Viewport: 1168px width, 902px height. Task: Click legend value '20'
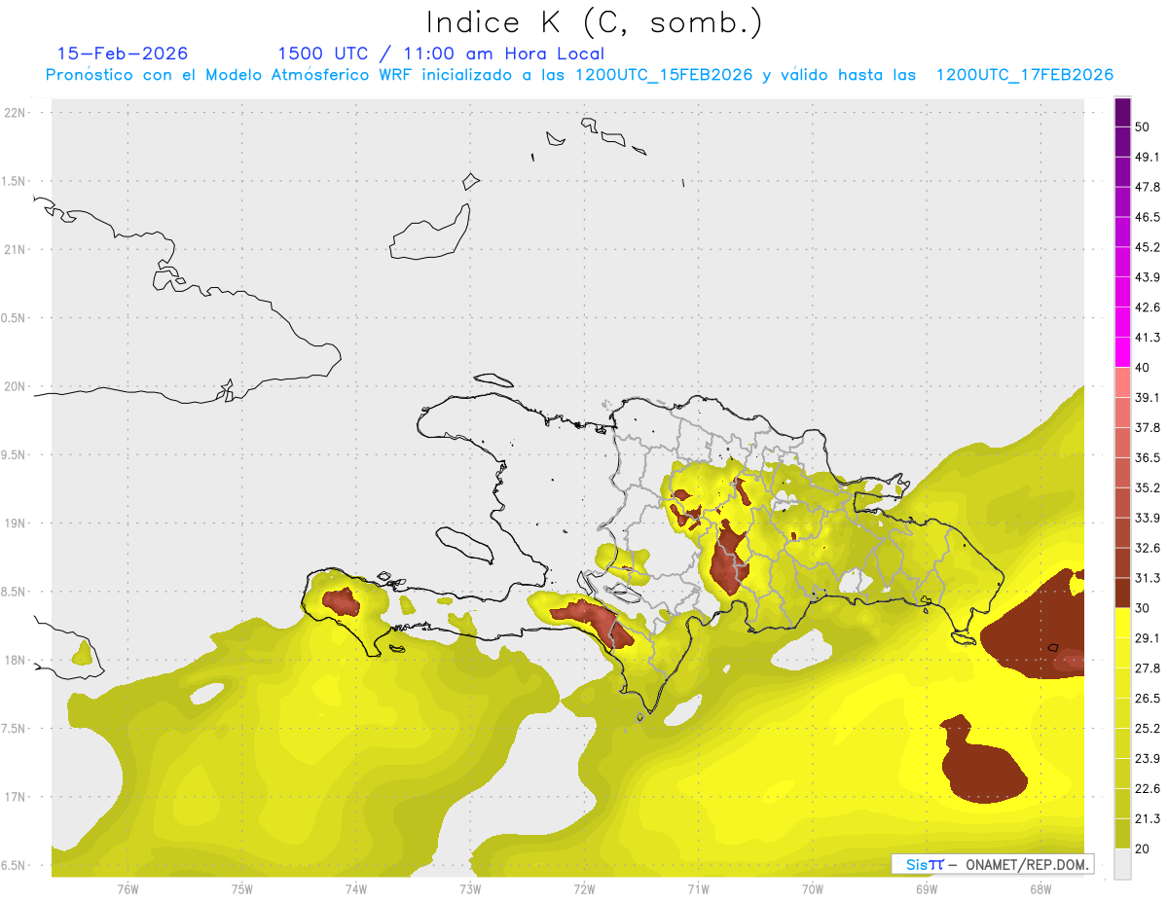1143,848
